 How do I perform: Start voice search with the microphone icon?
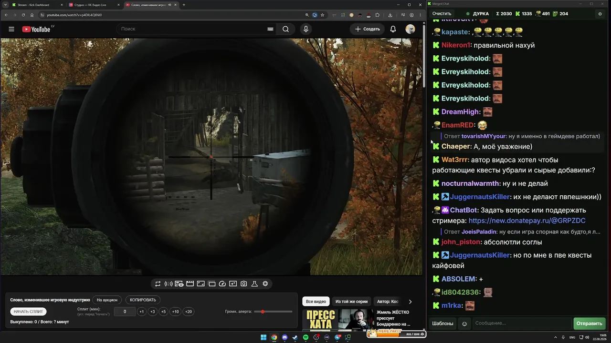[x=306, y=29]
